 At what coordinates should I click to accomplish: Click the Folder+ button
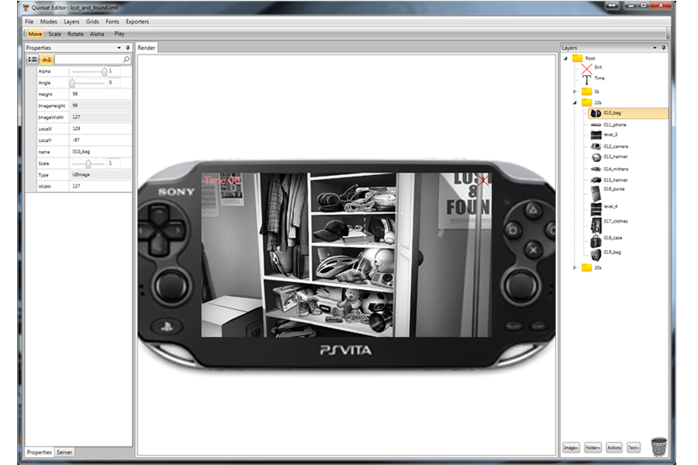tap(593, 448)
